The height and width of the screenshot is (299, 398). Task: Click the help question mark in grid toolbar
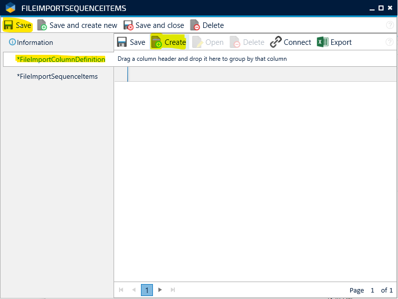[390, 42]
